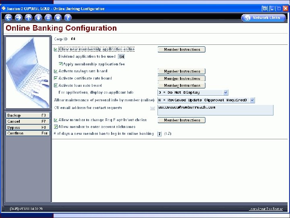Viewport: 290px width, 218px height.
Task: Open Member Instructions for new membership application
Action: pyautogui.click(x=182, y=50)
